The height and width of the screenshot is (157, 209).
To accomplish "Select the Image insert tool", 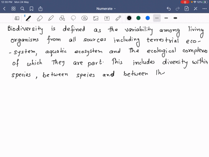I will click(x=96, y=18).
